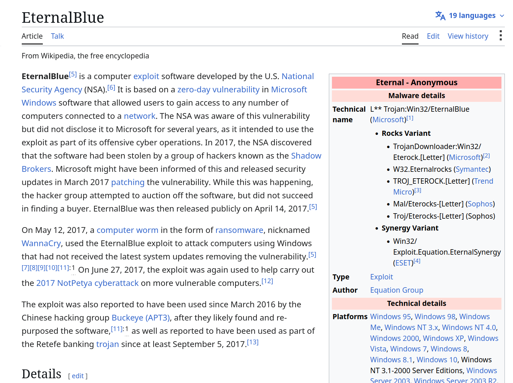Click the Synergy Variant heading
The height and width of the screenshot is (383, 513).
coord(410,228)
